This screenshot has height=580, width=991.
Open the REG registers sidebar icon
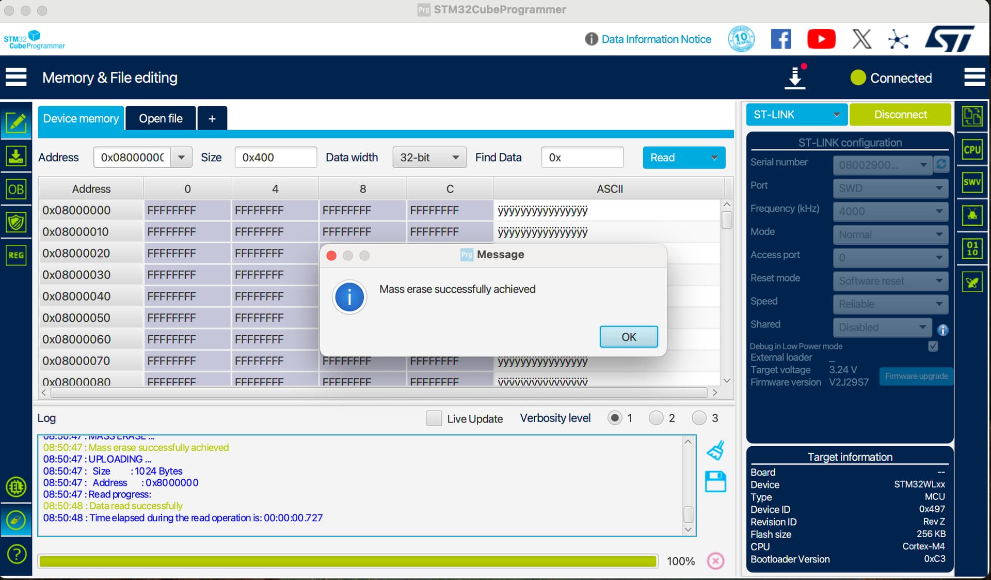pyautogui.click(x=16, y=255)
